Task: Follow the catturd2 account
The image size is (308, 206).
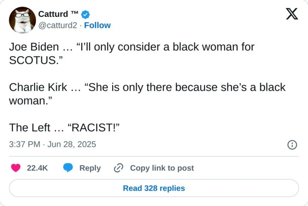Action: 97,25
